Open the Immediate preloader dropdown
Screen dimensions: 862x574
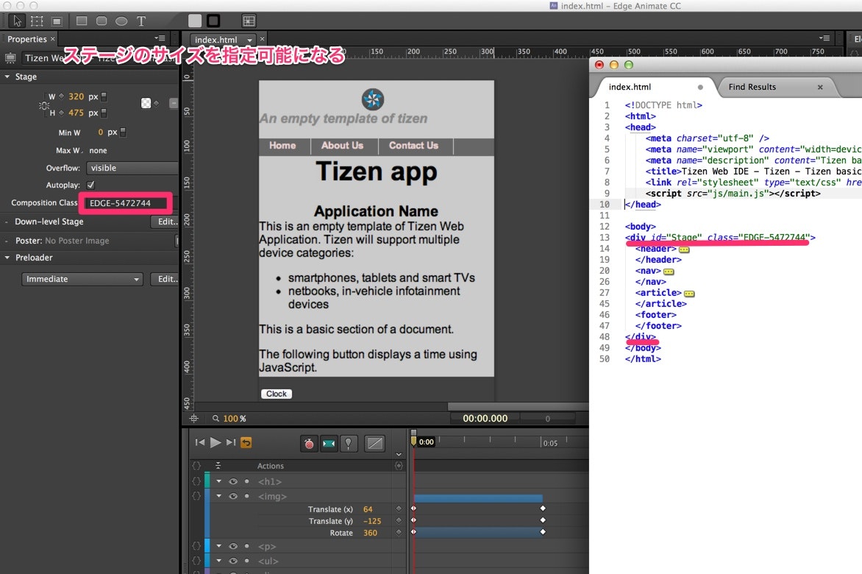[82, 280]
